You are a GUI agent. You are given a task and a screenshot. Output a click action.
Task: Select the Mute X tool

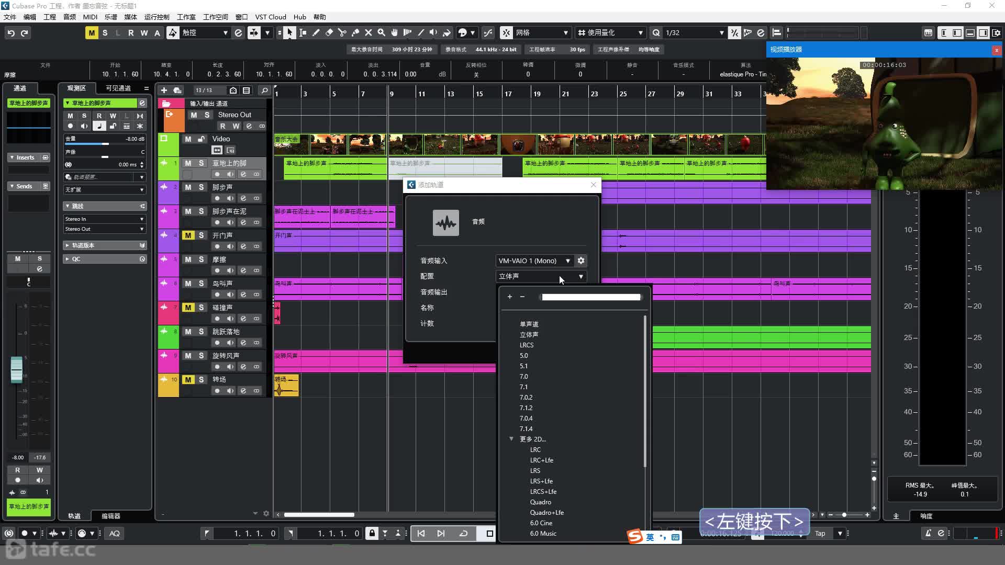368,32
